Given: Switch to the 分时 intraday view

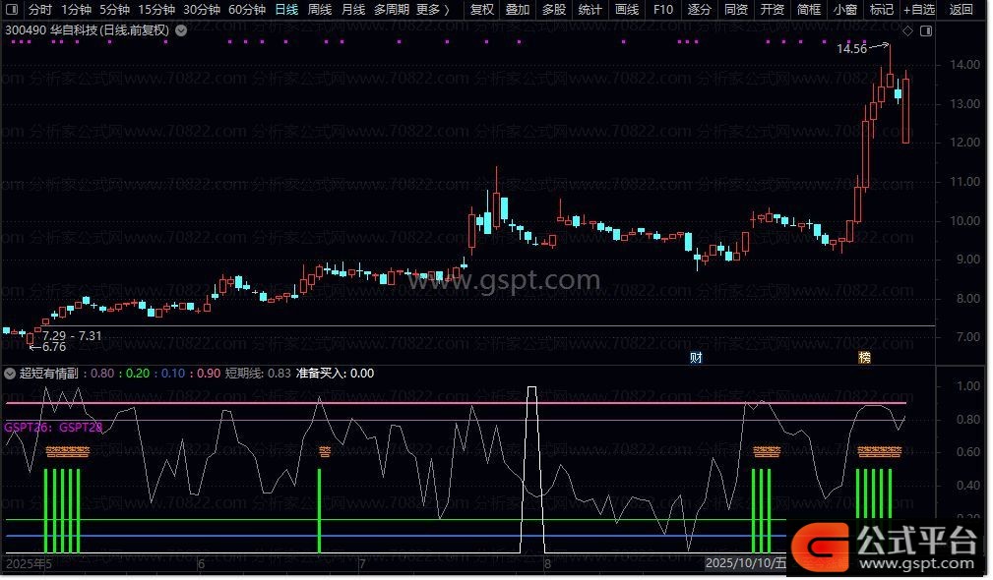Looking at the screenshot, I should click(40, 10).
